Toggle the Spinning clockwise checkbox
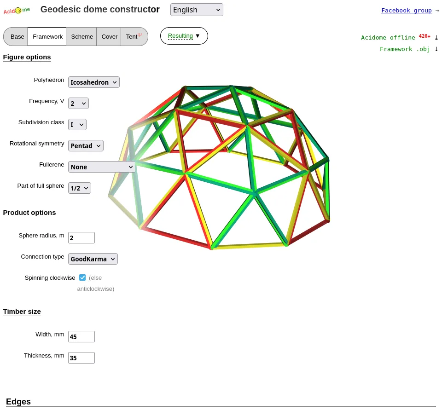This screenshot has width=442, height=410. point(82,277)
